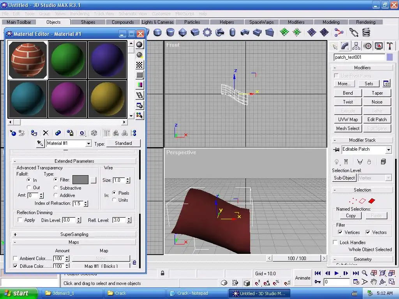Select wire size in Units
Viewport: 399px width, 299px height.
click(114, 200)
